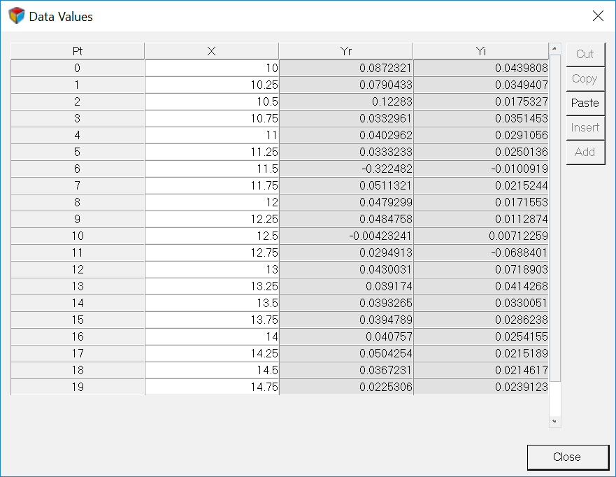Screen dimensions: 616x477
Task: Click X cell with value 13.5
Action: coord(212,303)
